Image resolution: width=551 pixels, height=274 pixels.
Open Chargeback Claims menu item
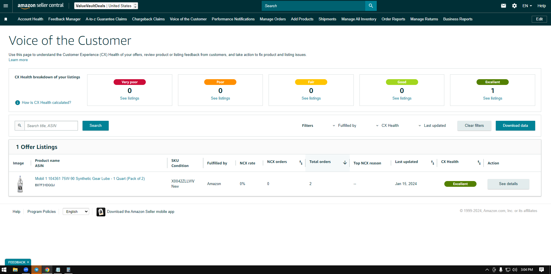click(x=148, y=19)
